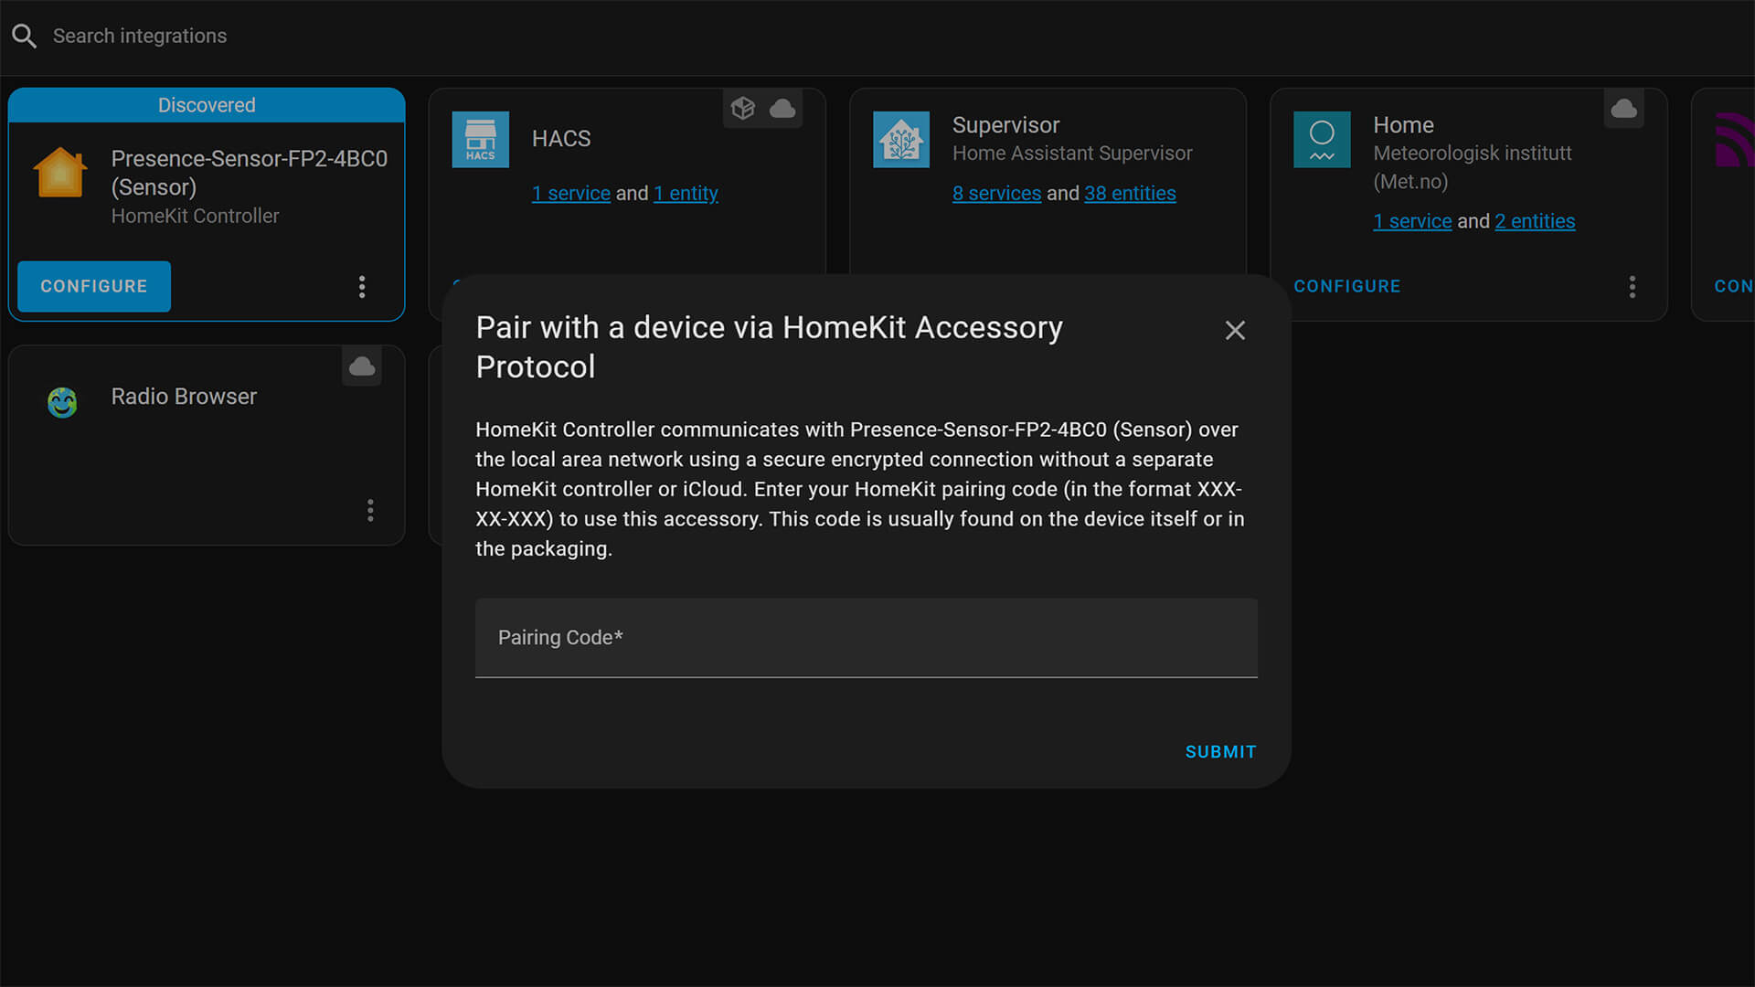Submit the HomeKit pairing code form
The width and height of the screenshot is (1755, 987).
[1220, 751]
